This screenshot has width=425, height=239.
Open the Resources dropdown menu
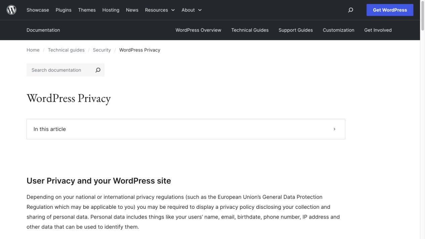pyautogui.click(x=160, y=10)
